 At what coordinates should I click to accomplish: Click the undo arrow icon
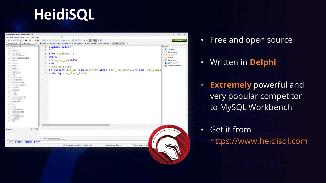click(x=23, y=40)
